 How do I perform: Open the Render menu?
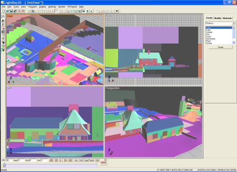pyautogui.click(x=62, y=7)
